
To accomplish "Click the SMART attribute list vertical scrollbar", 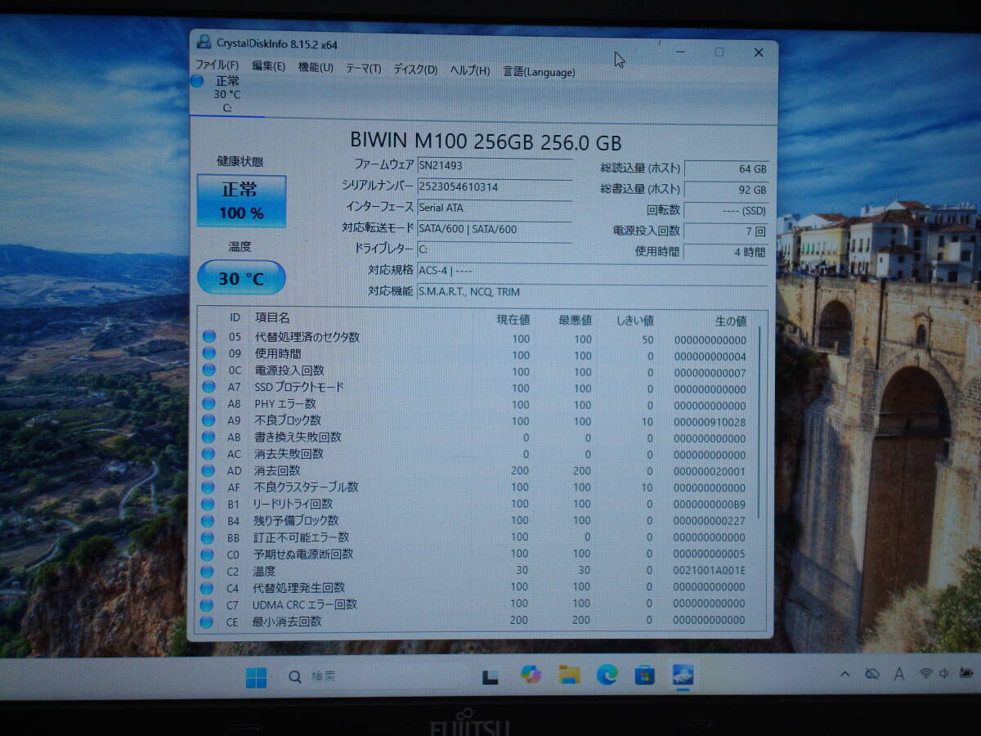I will [759, 421].
